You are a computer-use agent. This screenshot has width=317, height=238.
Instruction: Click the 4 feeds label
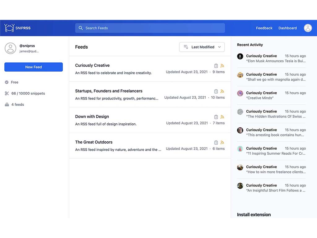(18, 104)
